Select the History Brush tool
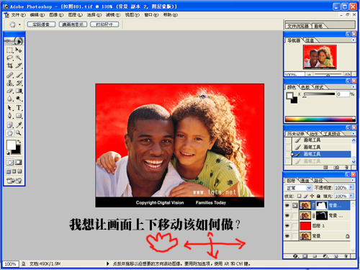The height and width of the screenshot is (270, 360). (19, 83)
